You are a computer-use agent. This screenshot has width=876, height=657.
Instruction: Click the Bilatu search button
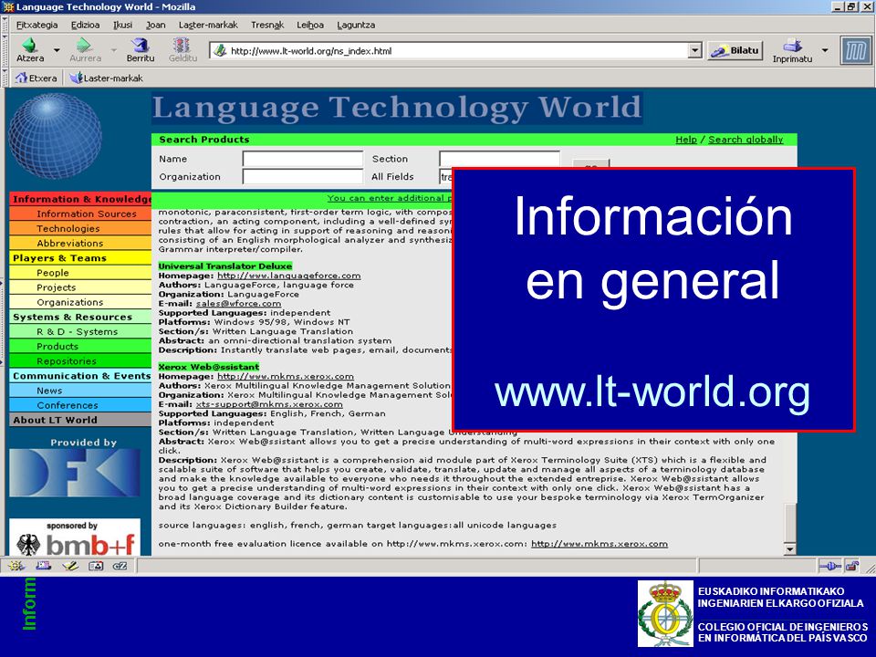coord(735,50)
